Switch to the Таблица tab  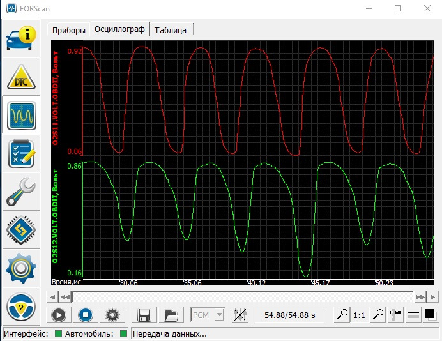[171, 30]
